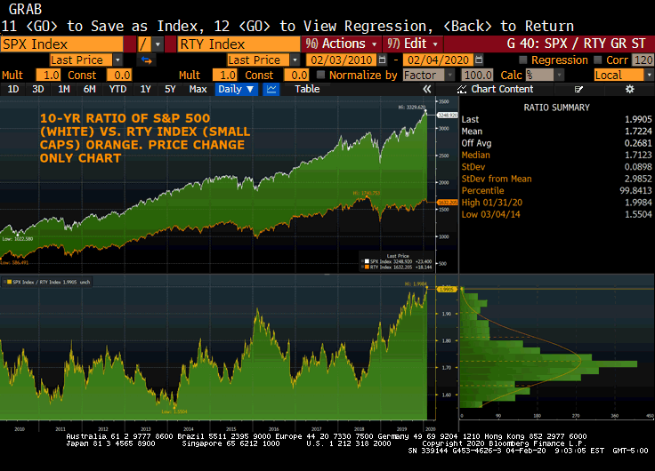655x471 pixels.
Task: Click the Low 03/04/14 row
Action: 556,214
